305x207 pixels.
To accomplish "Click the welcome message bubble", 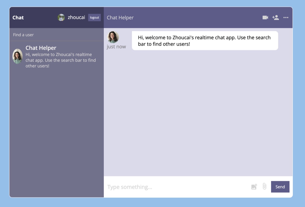I will point(205,41).
